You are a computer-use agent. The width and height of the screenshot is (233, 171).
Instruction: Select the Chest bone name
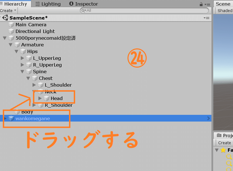(46, 78)
